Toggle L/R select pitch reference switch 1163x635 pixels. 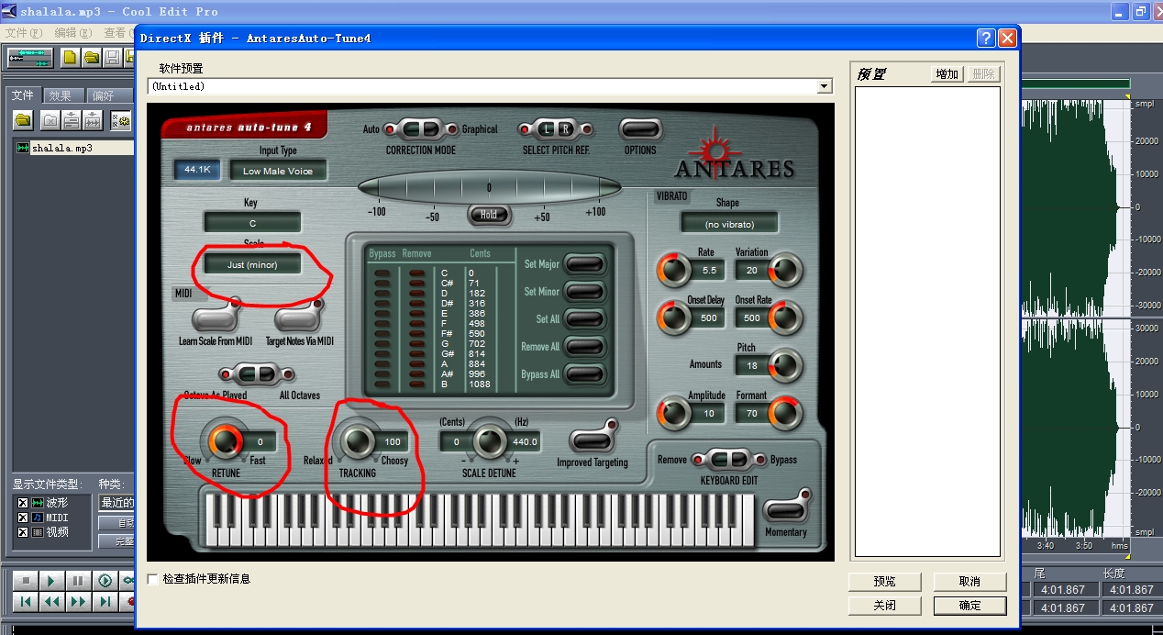(556, 129)
